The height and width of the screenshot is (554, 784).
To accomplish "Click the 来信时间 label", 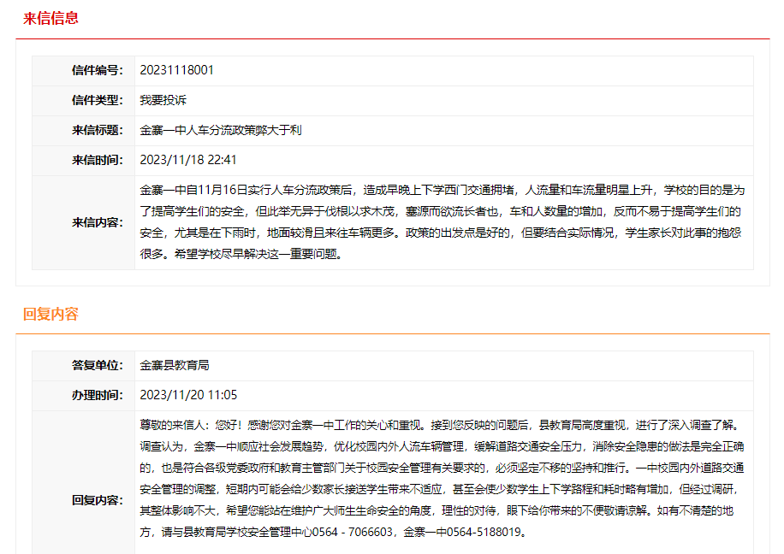I will (x=97, y=161).
